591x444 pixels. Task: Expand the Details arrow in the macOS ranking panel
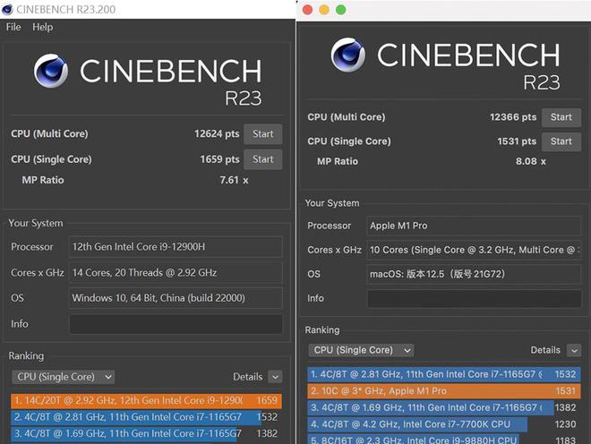pyautogui.click(x=573, y=350)
